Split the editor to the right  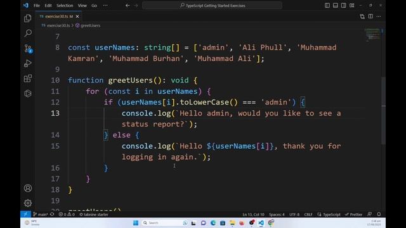(370, 16)
